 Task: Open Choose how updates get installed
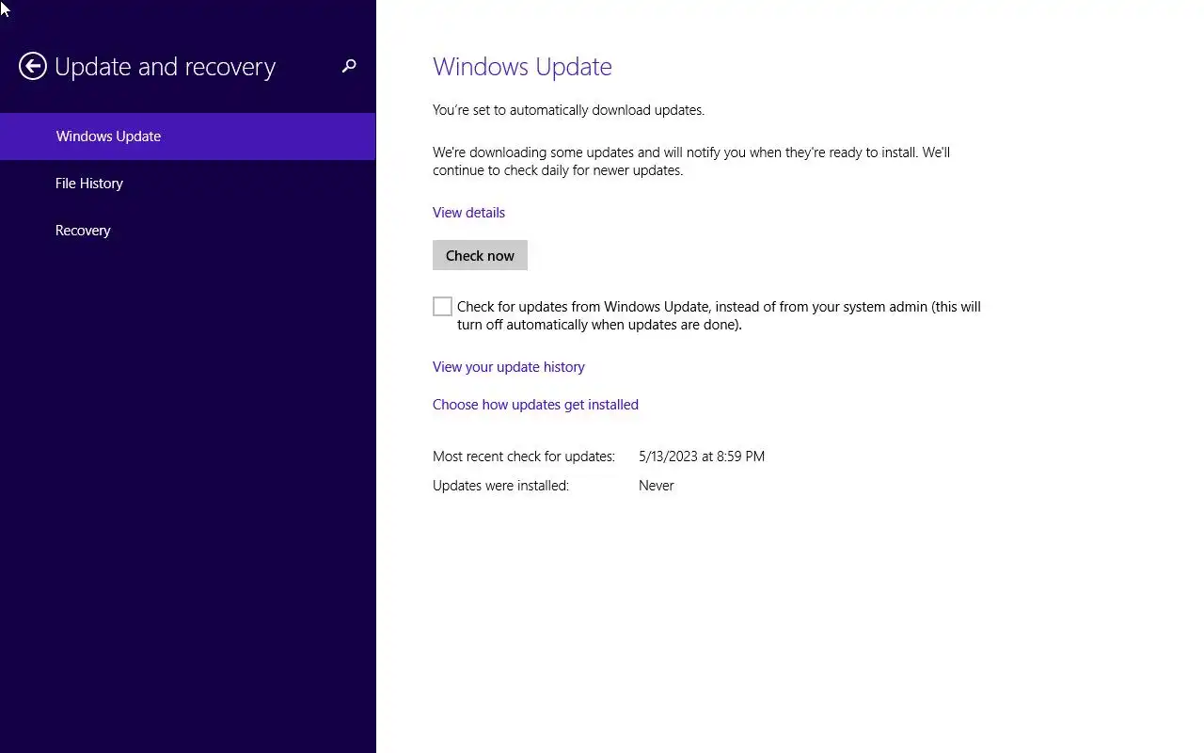pyautogui.click(x=535, y=405)
